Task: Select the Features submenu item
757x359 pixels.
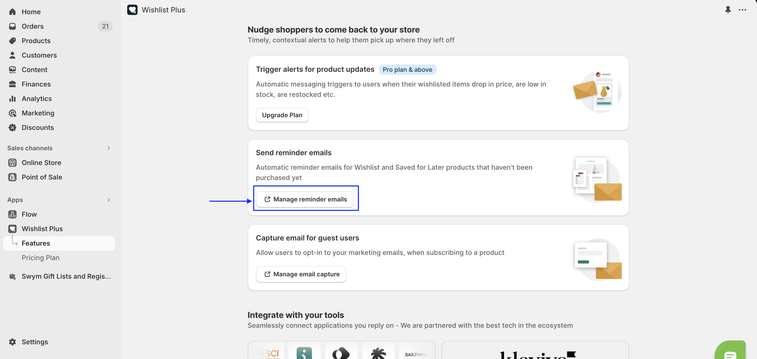Action: click(36, 243)
